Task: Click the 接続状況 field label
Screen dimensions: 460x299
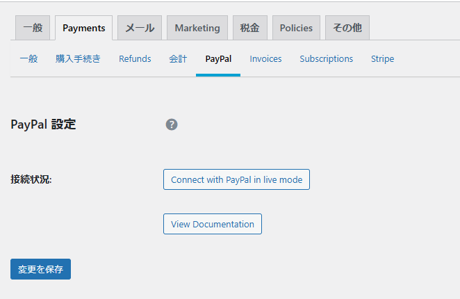Action: coord(31,179)
